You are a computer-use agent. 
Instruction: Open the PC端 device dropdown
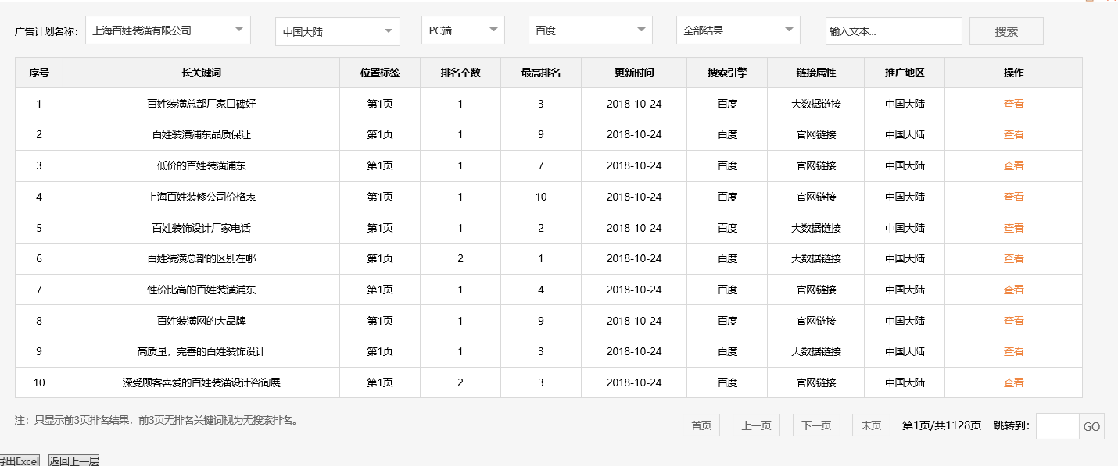click(461, 30)
